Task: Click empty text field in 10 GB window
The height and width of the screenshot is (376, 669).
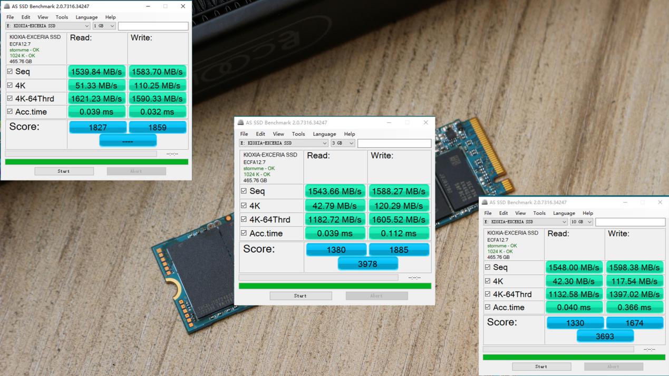Action: point(630,222)
